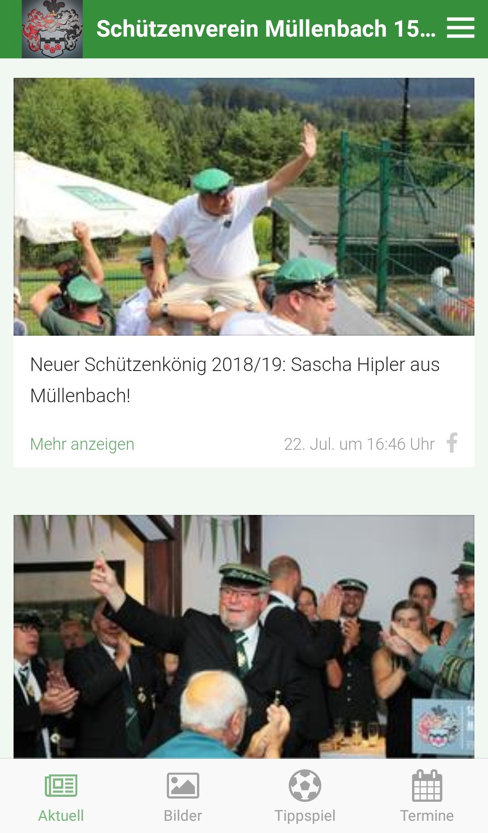488x833 pixels.
Task: Click the Schützenverein Müllenbach header title
Action: tap(266, 29)
